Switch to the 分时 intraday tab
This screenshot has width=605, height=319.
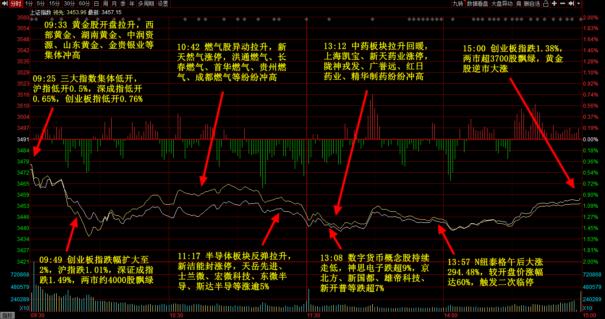tap(16, 4)
